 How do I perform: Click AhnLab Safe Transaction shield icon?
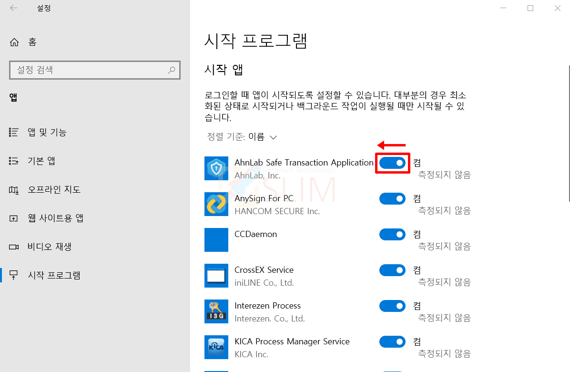(x=216, y=168)
